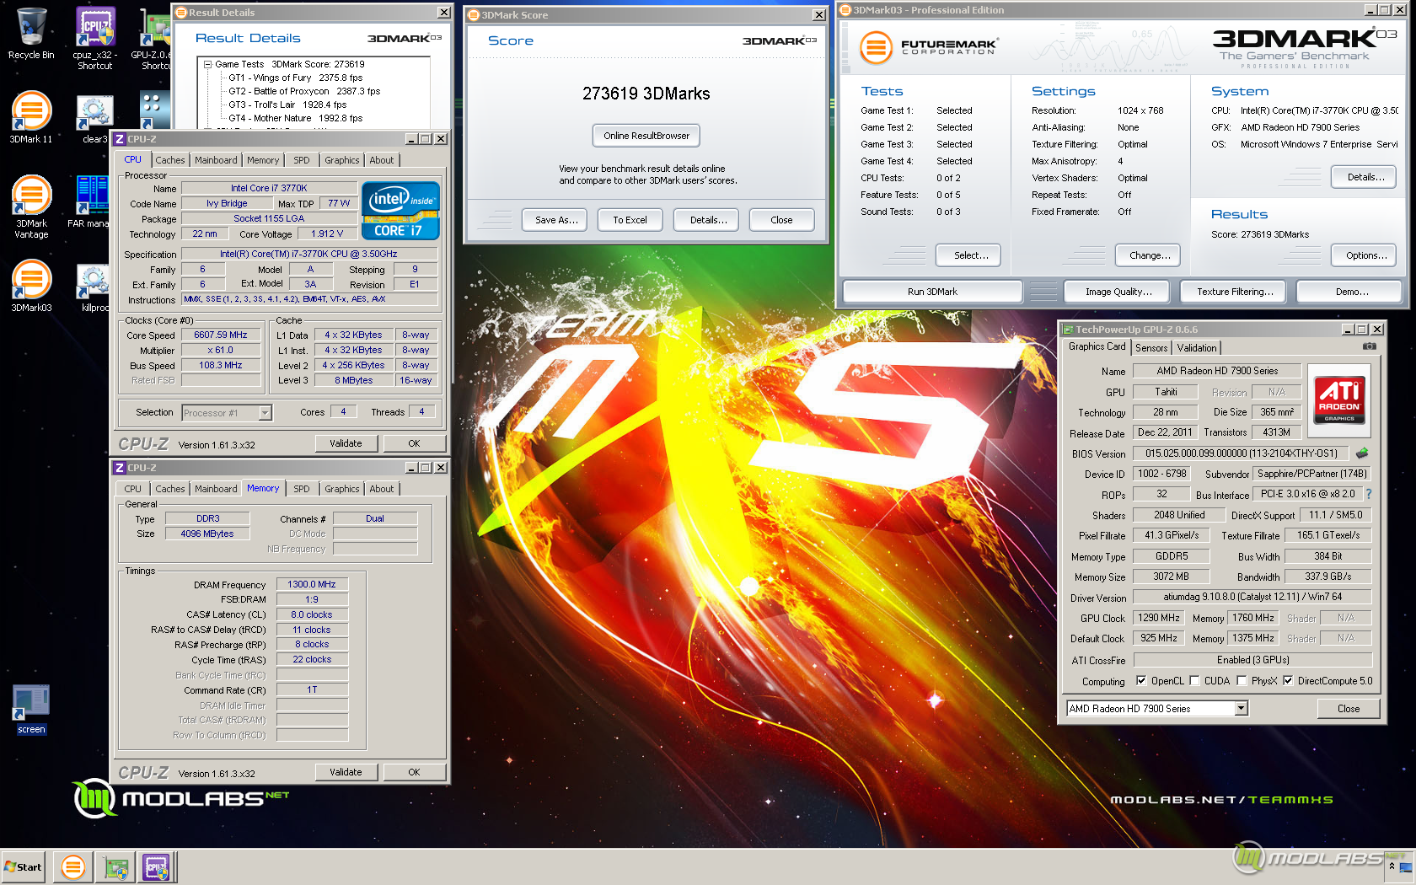Click Change... button under Settings
Viewport: 1416px width, 885px height.
pyautogui.click(x=1147, y=255)
